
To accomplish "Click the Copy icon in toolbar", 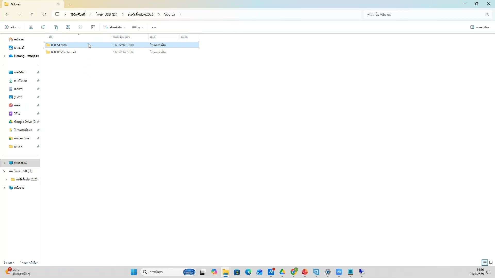I will [x=43, y=27].
